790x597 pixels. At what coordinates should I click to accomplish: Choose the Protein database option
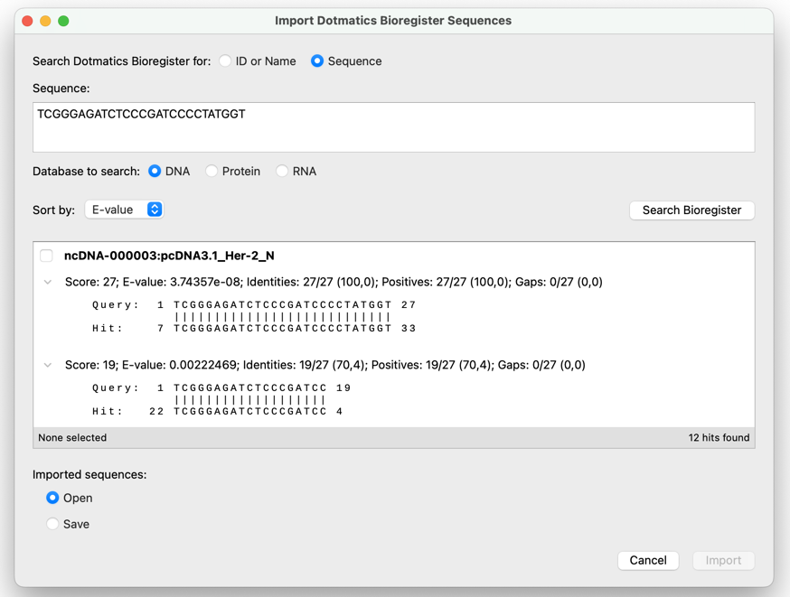212,171
